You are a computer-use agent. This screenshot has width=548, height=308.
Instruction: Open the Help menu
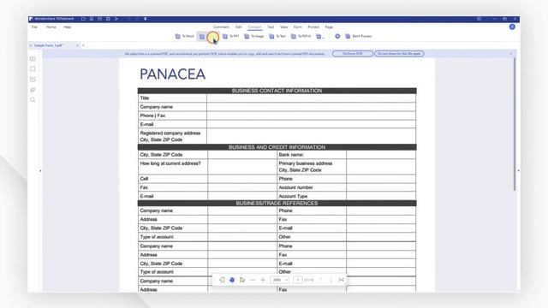coord(68,27)
